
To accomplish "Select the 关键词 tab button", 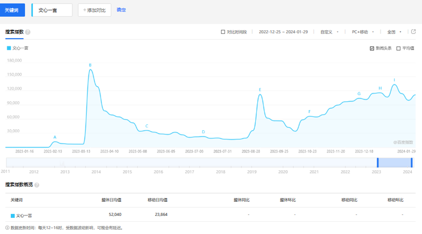I will coord(15,10).
